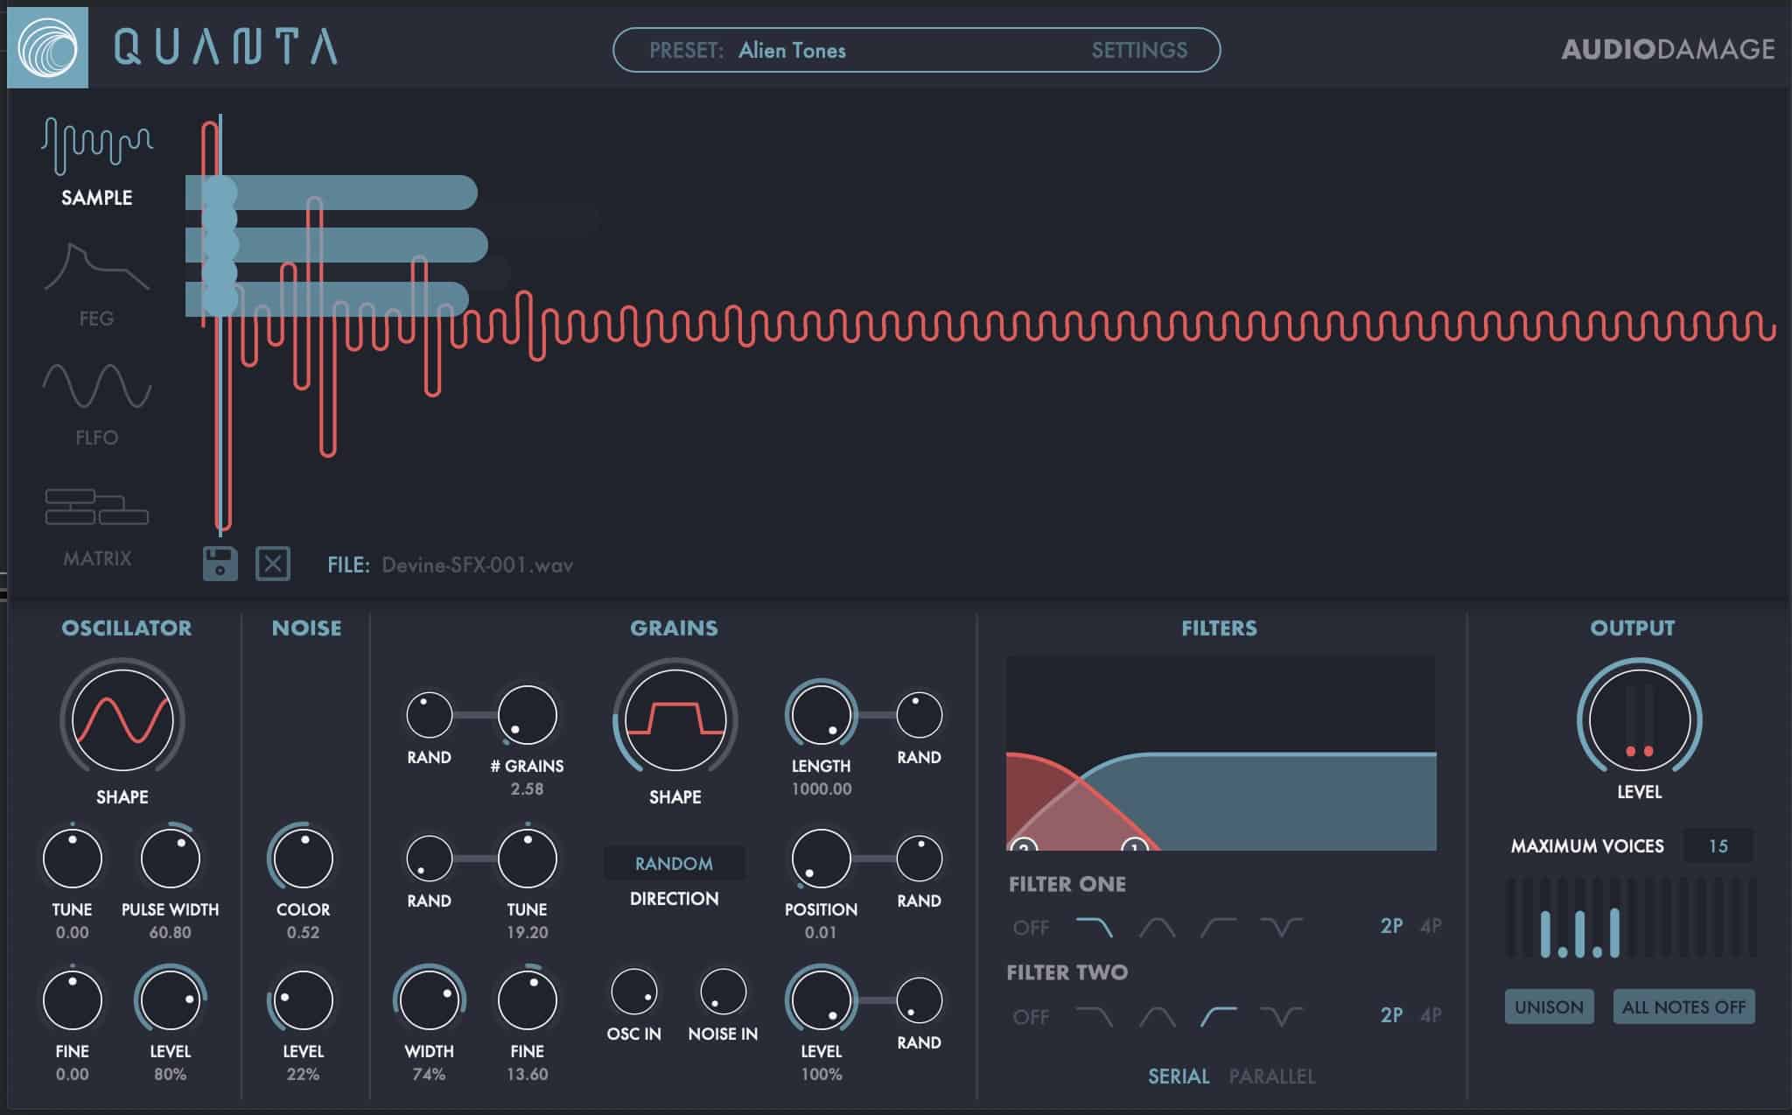Click the NOISE IN knob
Image resolution: width=1792 pixels, height=1115 pixels.
(x=723, y=992)
